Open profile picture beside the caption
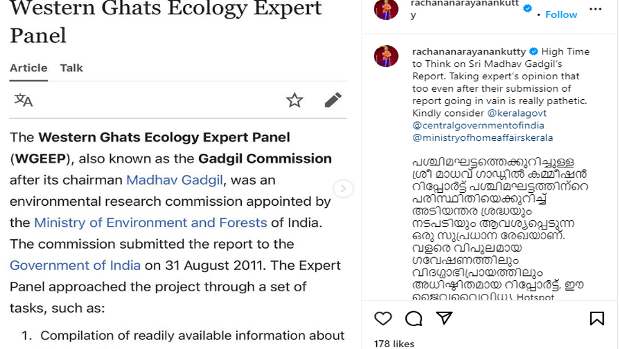Image resolution: width=620 pixels, height=349 pixels. [386, 56]
